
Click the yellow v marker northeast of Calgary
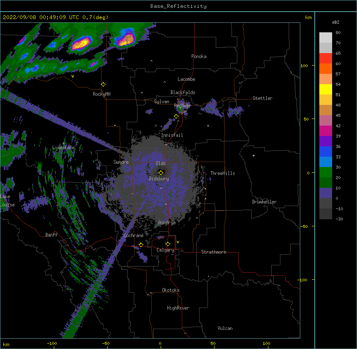[178, 242]
